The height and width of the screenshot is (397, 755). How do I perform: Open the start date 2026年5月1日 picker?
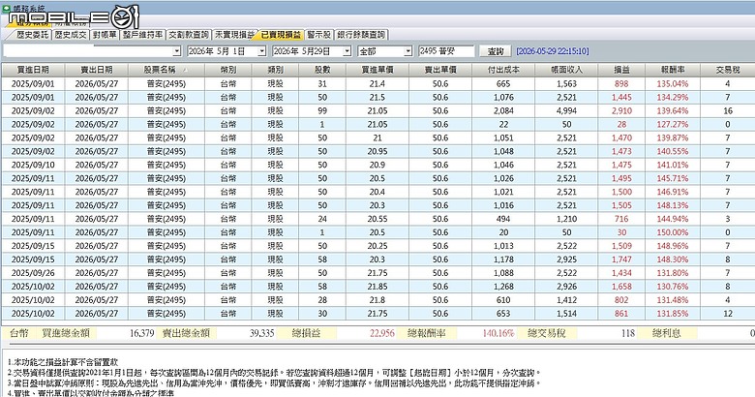262,51
